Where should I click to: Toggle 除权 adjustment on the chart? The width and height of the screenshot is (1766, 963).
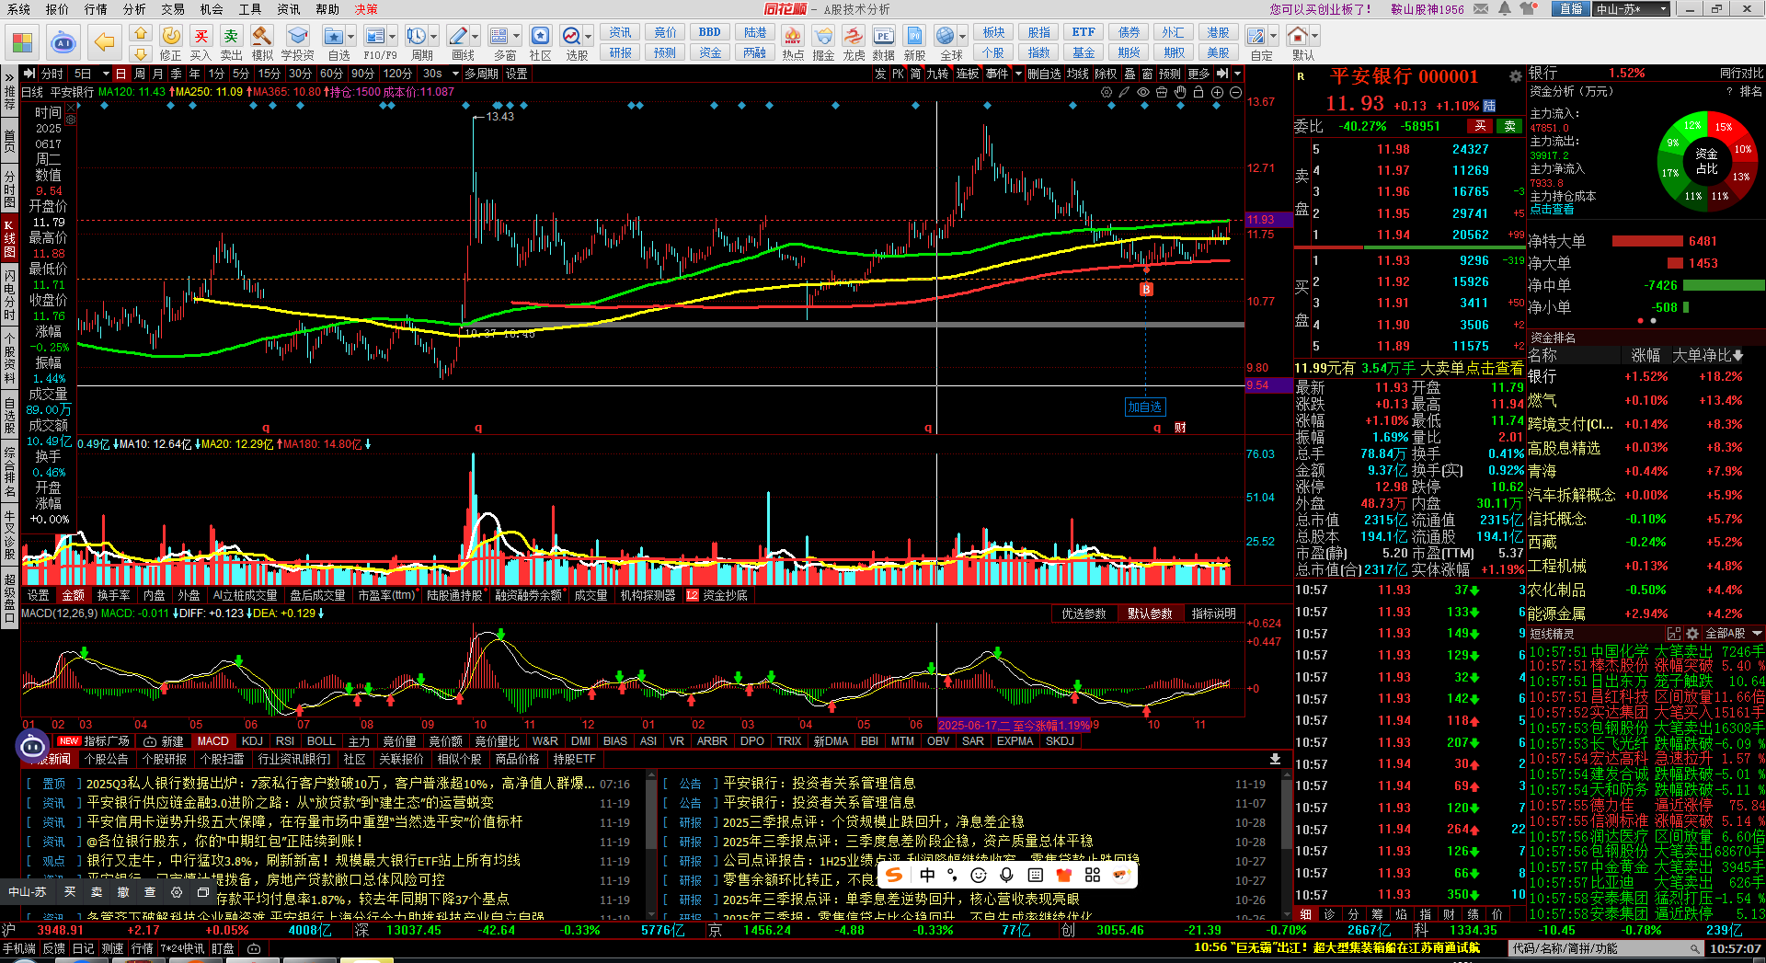pos(1105,74)
